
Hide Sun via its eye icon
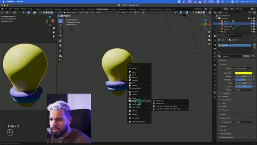251,32
